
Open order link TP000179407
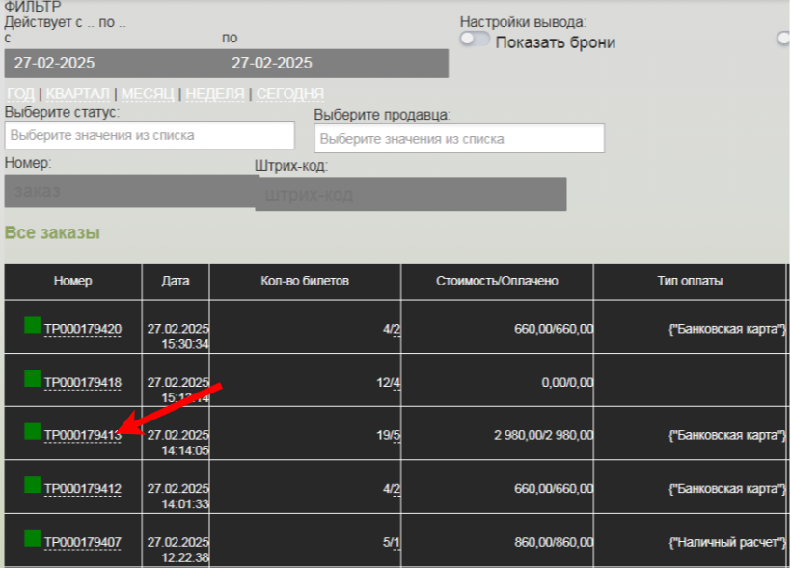click(83, 543)
